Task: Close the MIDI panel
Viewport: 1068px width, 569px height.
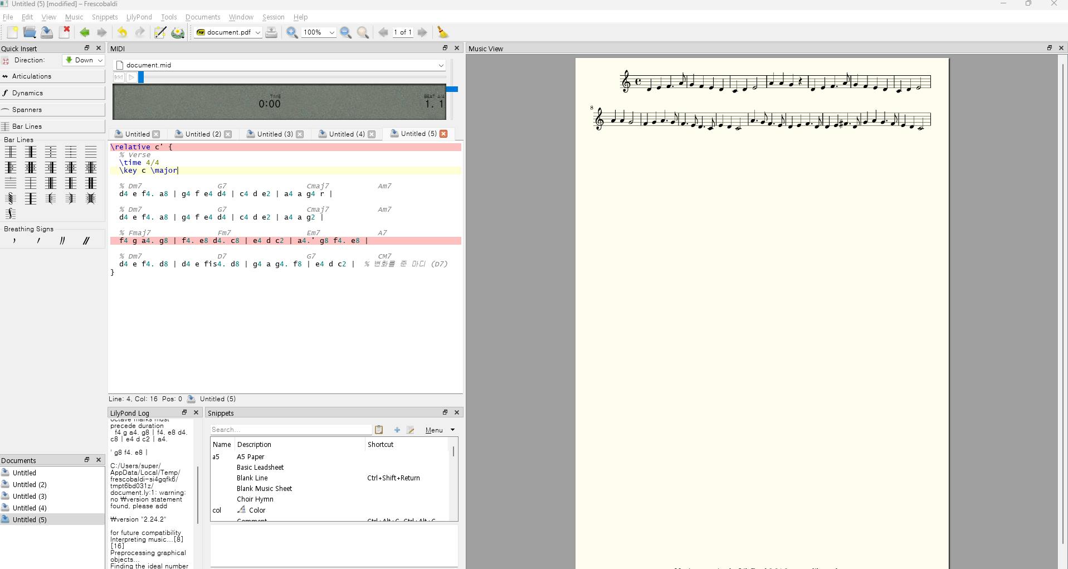Action: 457,48
